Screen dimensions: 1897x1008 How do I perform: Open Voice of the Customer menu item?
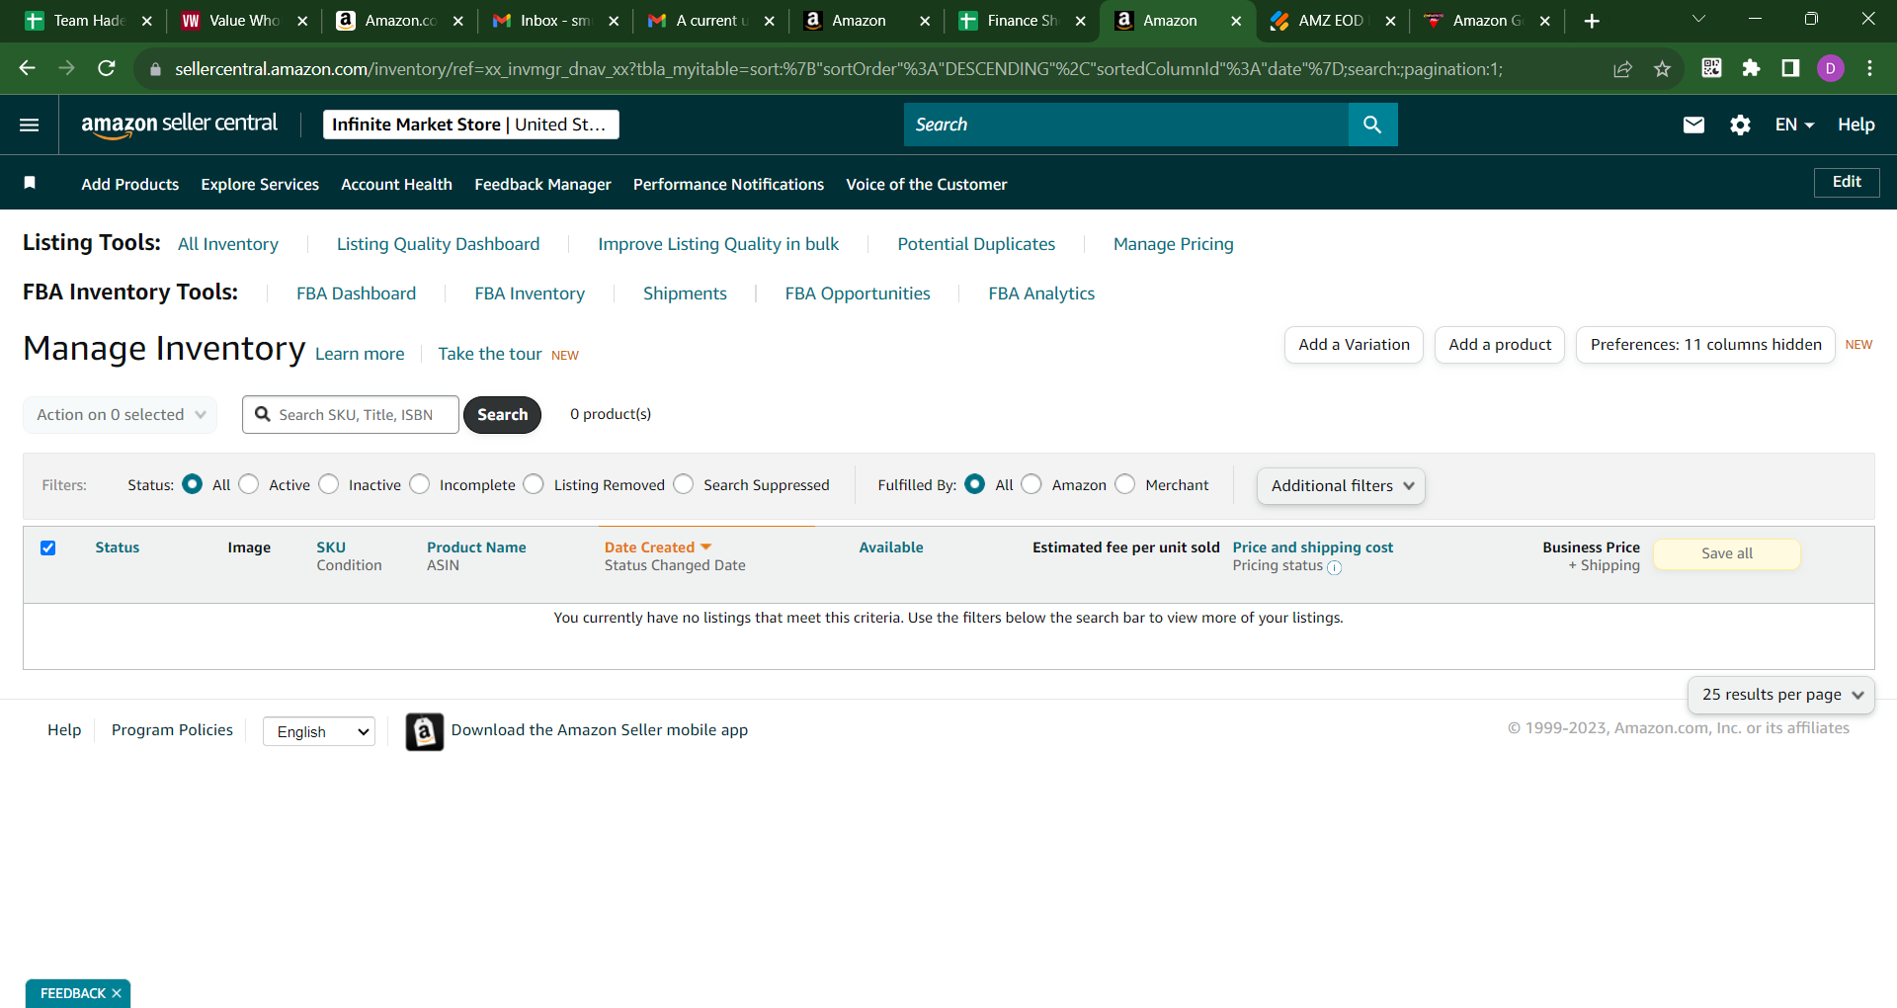pyautogui.click(x=927, y=184)
